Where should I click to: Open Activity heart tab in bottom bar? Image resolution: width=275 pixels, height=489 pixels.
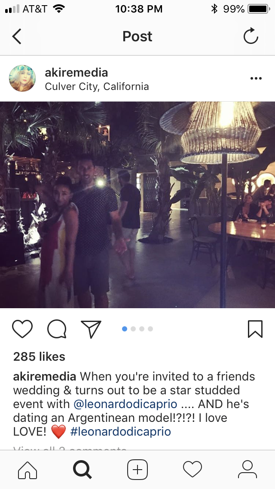[192, 469]
